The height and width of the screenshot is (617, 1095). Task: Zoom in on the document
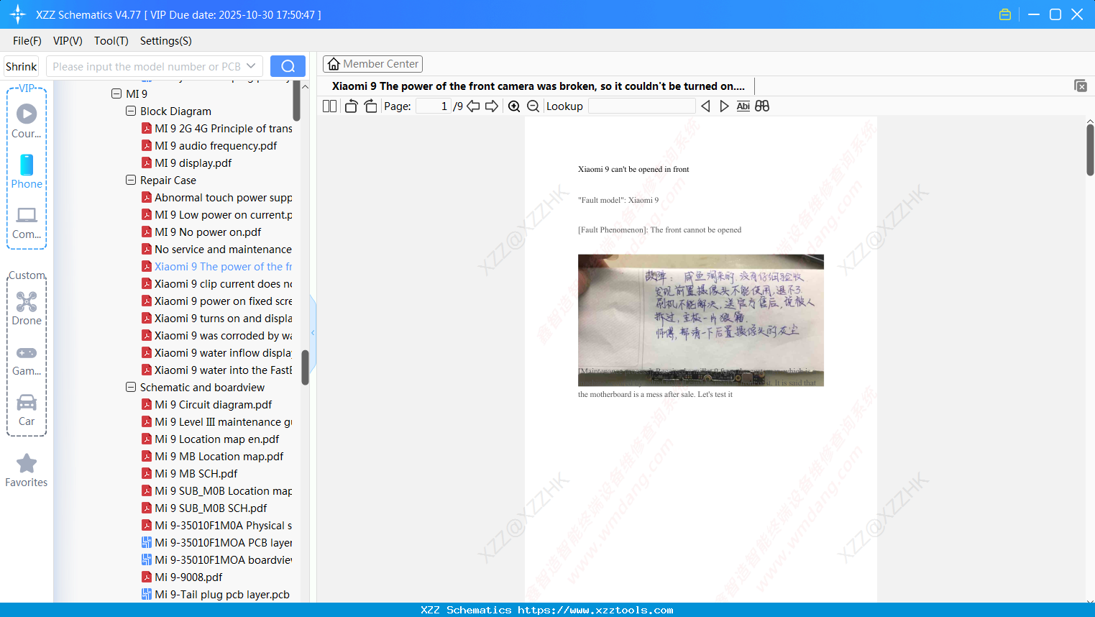(514, 106)
